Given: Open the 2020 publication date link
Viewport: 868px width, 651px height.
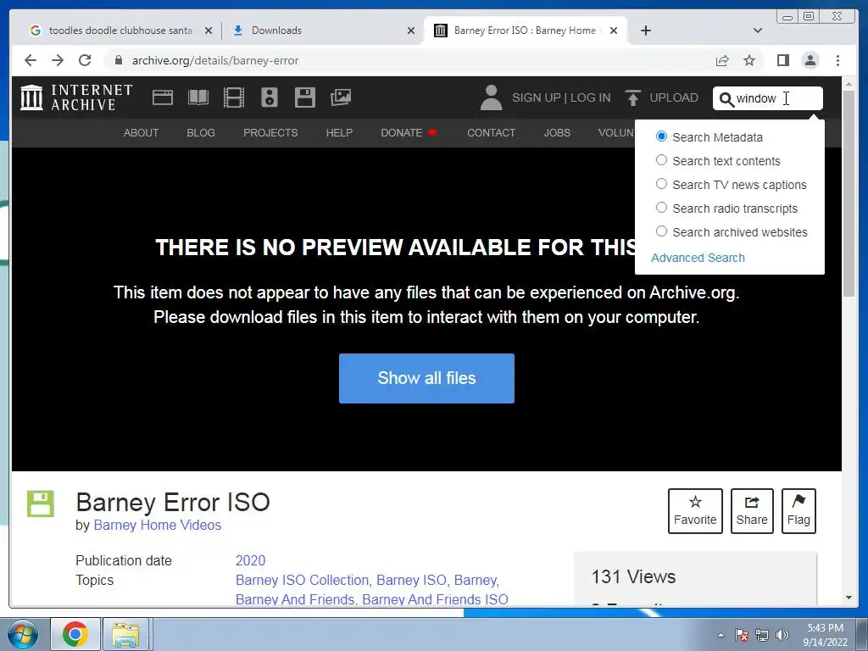Looking at the screenshot, I should coord(250,560).
